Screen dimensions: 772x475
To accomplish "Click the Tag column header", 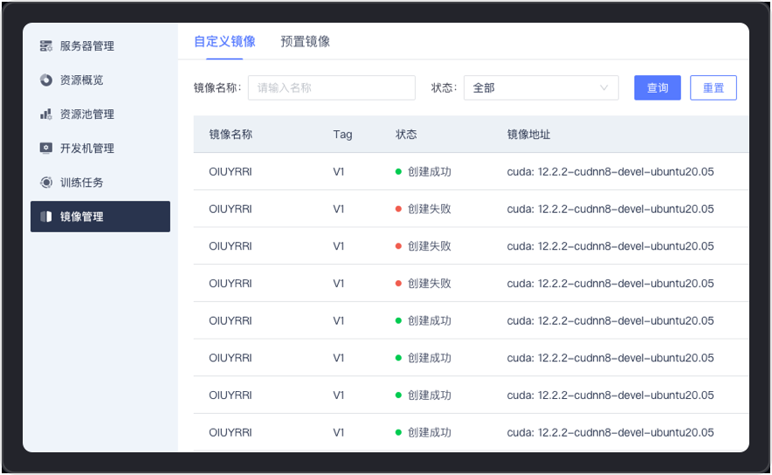I will click(342, 134).
